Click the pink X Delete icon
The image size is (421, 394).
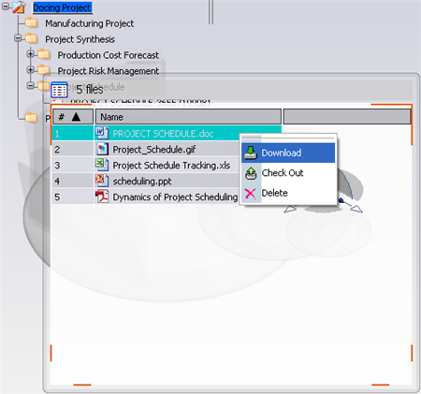click(x=251, y=194)
